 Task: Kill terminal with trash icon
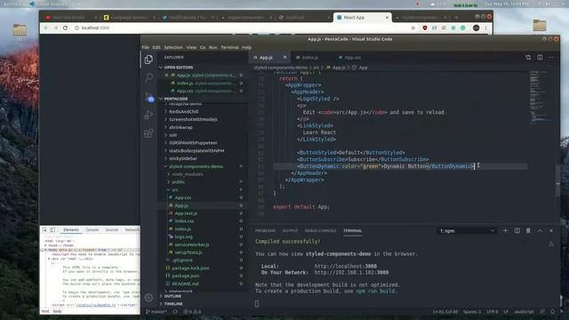point(528,231)
